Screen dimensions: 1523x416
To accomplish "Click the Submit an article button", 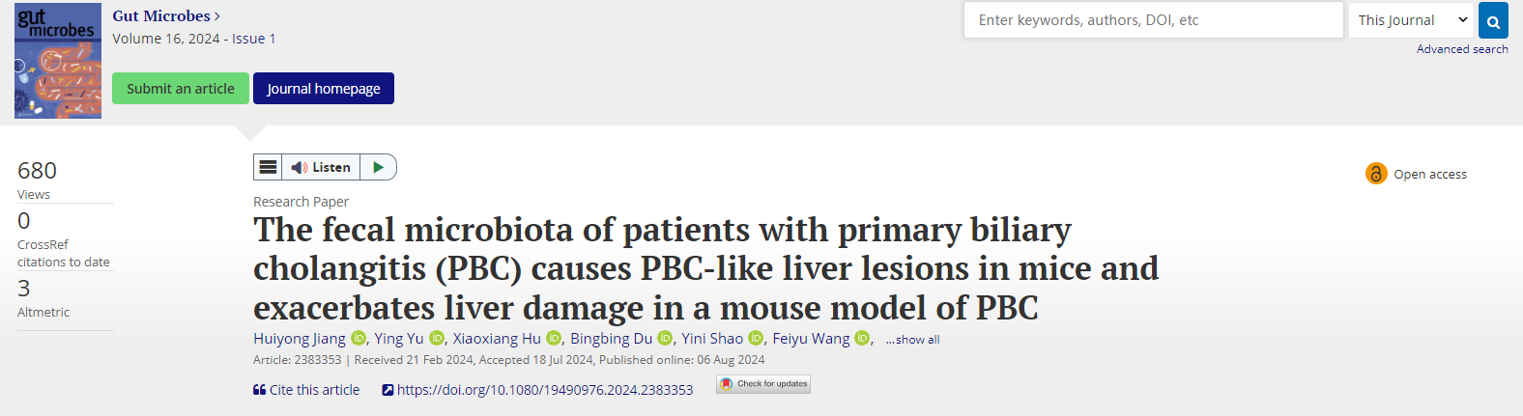I will coord(181,88).
